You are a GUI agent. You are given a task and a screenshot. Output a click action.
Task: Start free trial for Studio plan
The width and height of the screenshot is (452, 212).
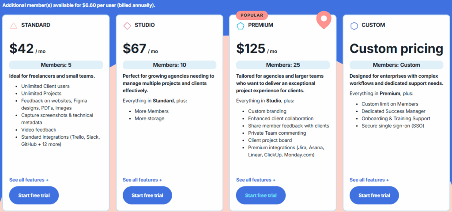click(147, 195)
